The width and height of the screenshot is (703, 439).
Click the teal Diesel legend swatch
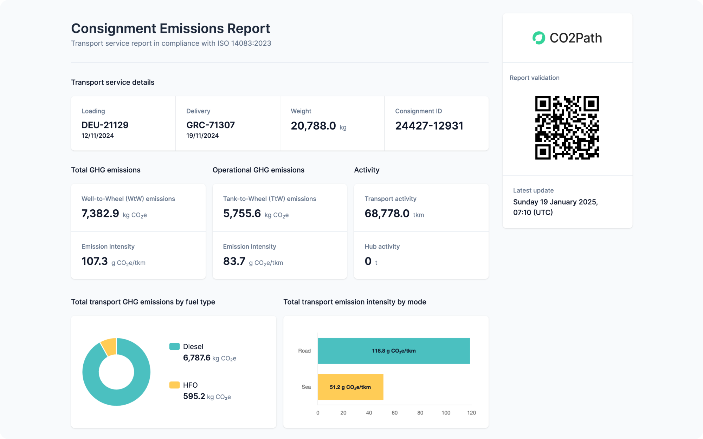(x=174, y=347)
